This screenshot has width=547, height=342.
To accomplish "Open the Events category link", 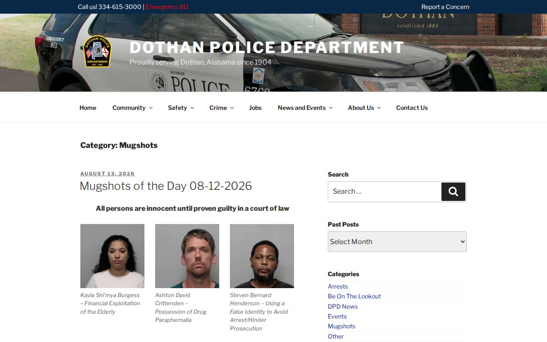I will pyautogui.click(x=337, y=316).
